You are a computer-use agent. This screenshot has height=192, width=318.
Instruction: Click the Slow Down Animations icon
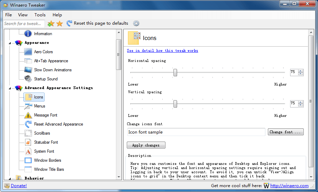tap(28, 70)
